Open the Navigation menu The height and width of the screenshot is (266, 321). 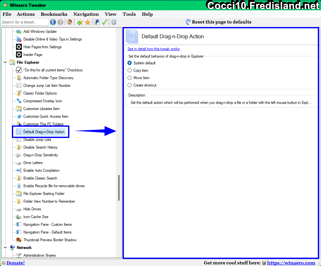point(86,14)
